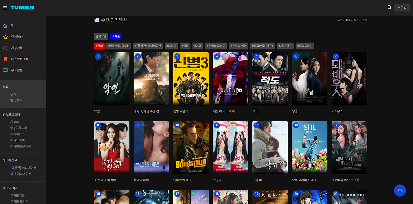Open search with the magnifier icon
413x204 pixels.
[389, 7]
